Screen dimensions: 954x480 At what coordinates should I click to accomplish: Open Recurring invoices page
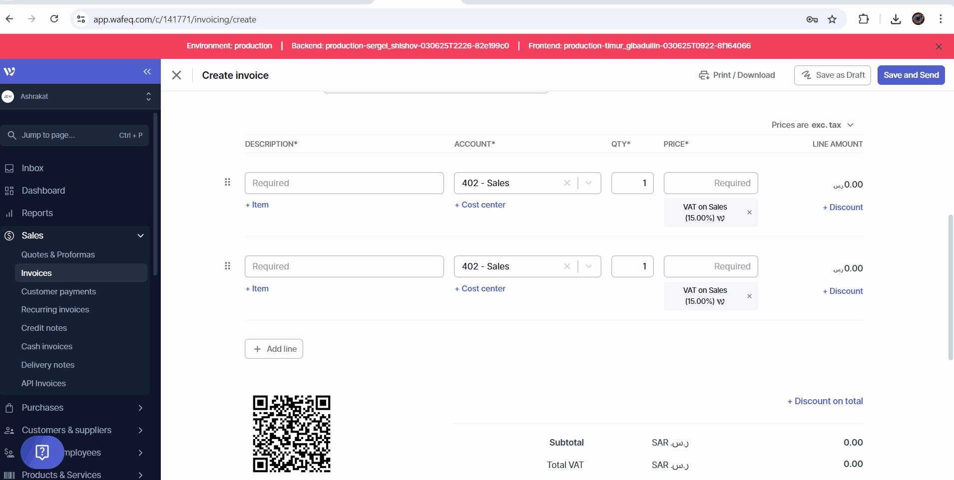pyautogui.click(x=55, y=309)
